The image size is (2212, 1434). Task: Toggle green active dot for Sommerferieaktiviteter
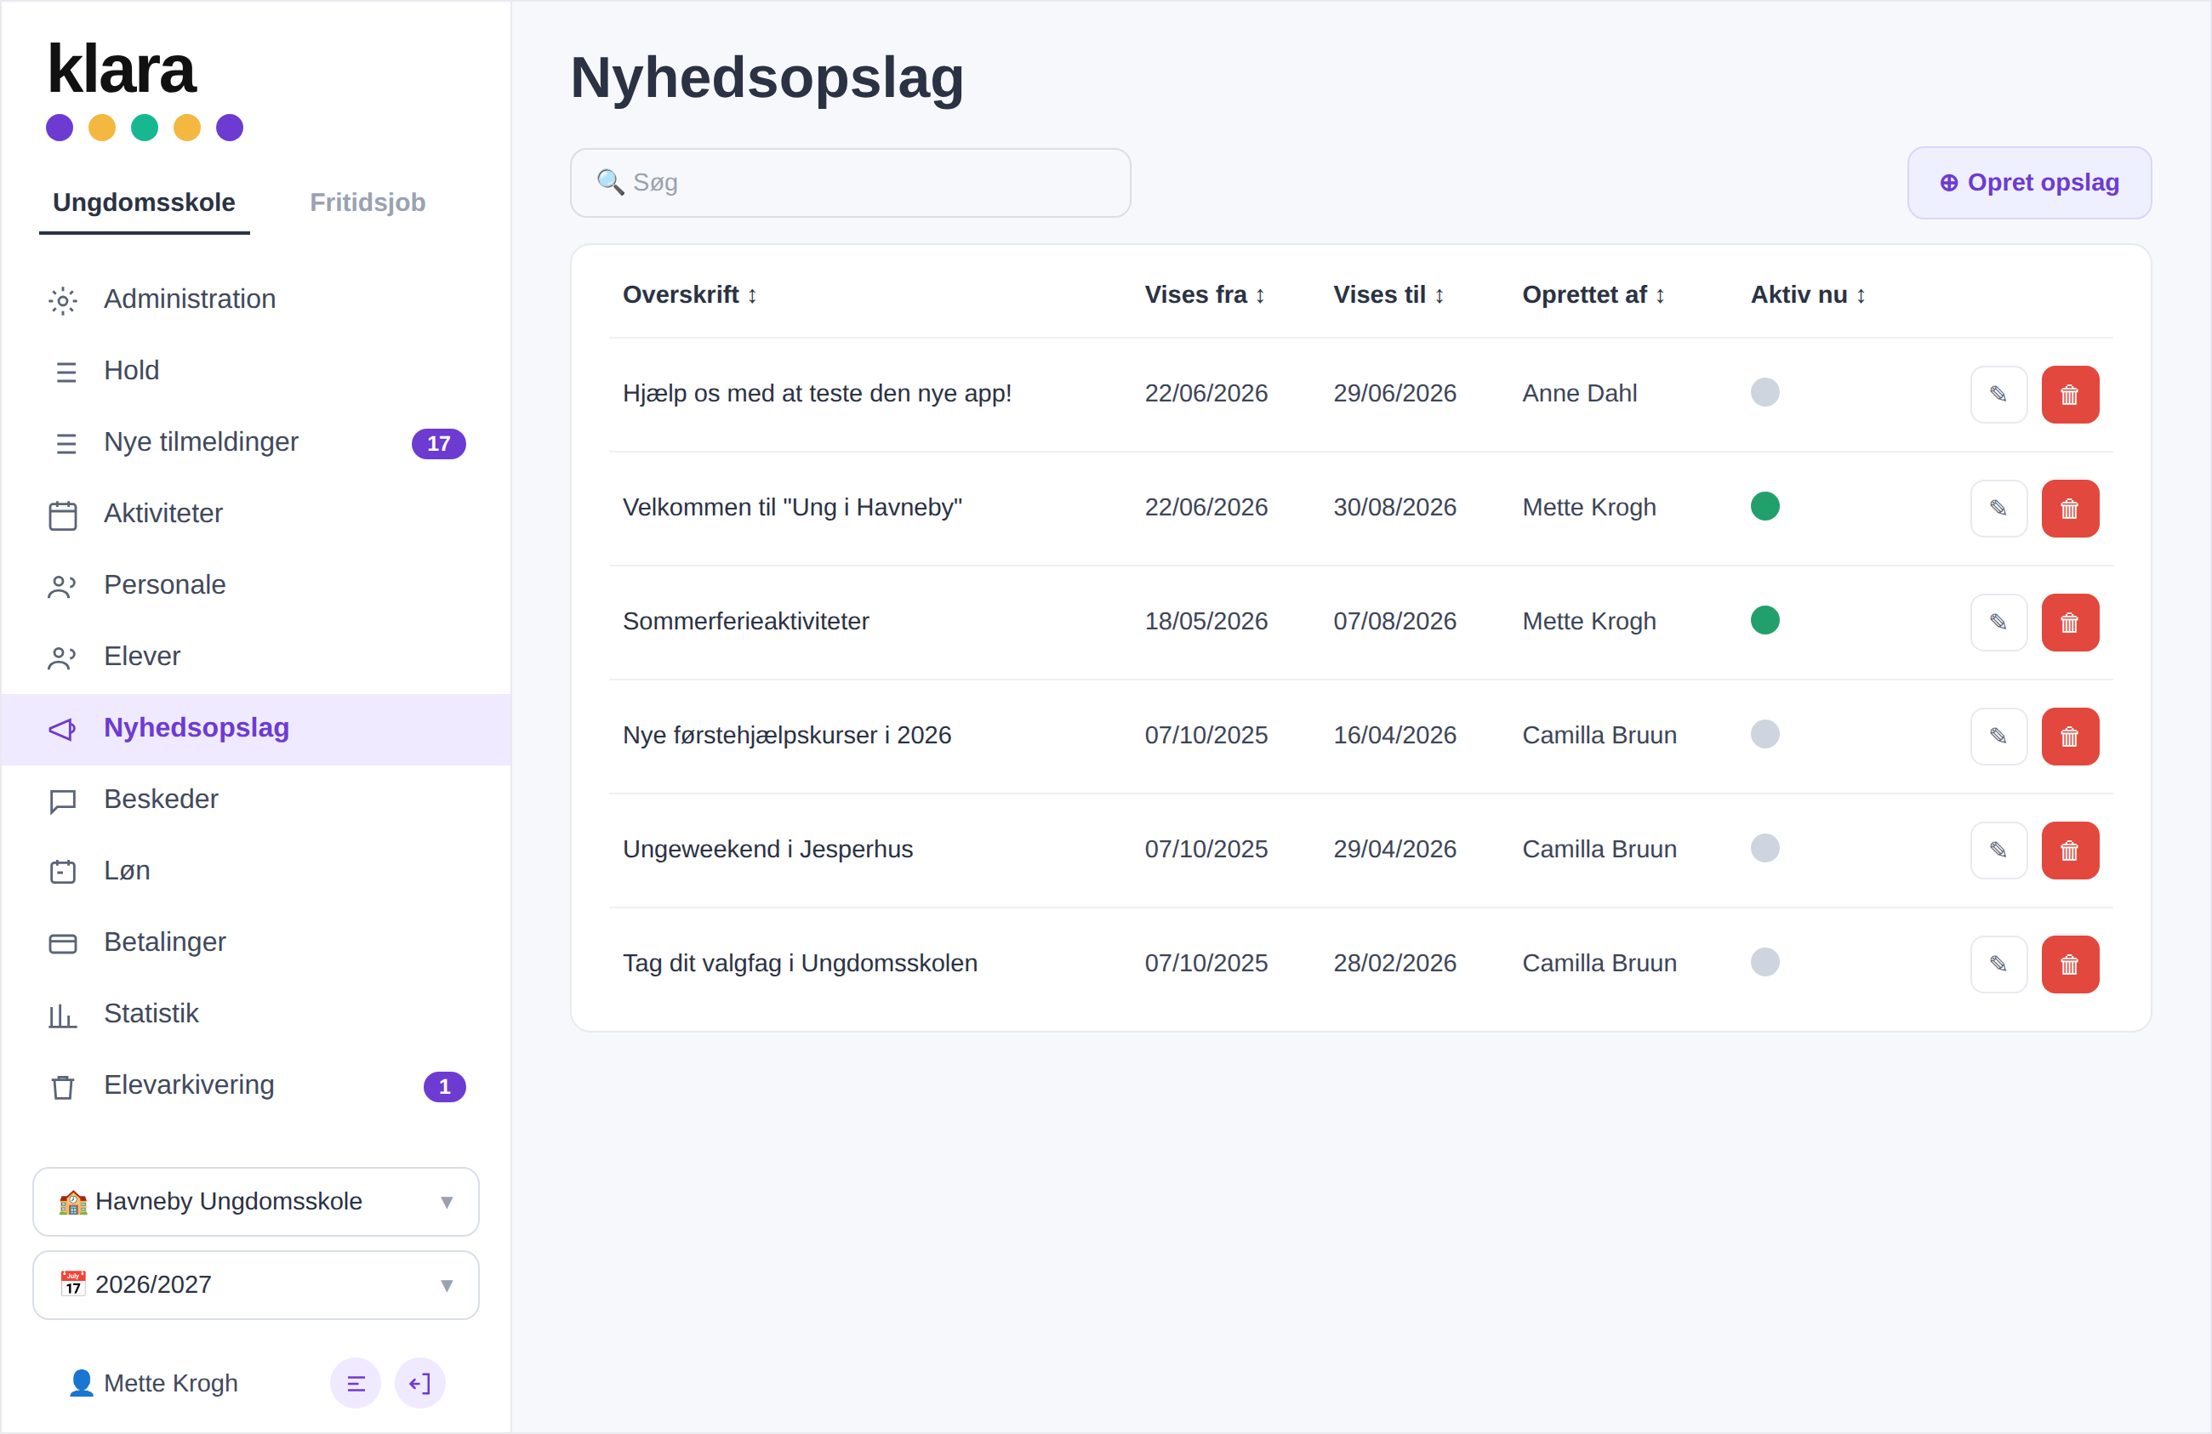[1765, 620]
